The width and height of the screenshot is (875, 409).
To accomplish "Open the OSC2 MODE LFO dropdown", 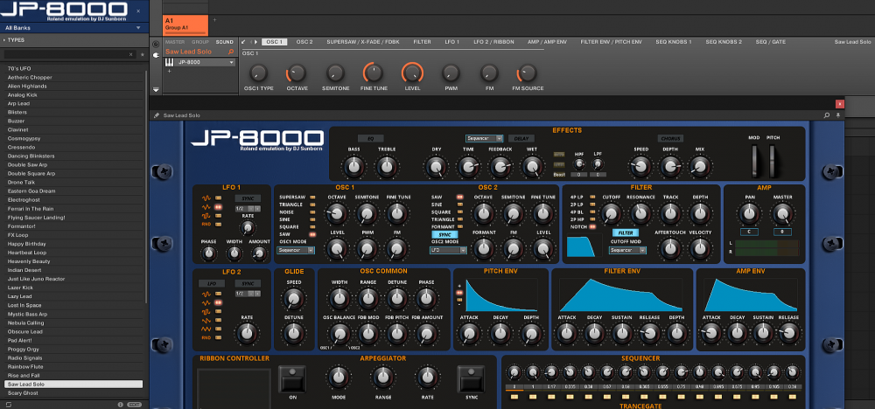I will click(448, 251).
